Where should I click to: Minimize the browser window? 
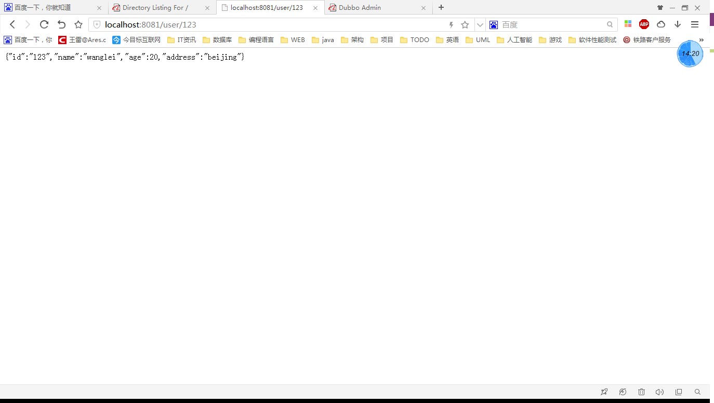click(672, 8)
